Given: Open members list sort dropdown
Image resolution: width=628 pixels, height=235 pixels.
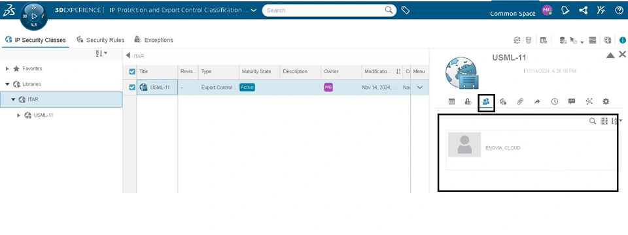Looking at the screenshot, I should click(617, 121).
